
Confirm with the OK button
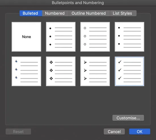coord(140,132)
